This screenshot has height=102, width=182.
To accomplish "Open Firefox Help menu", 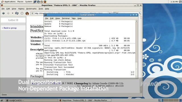I will click(x=47, y=9).
